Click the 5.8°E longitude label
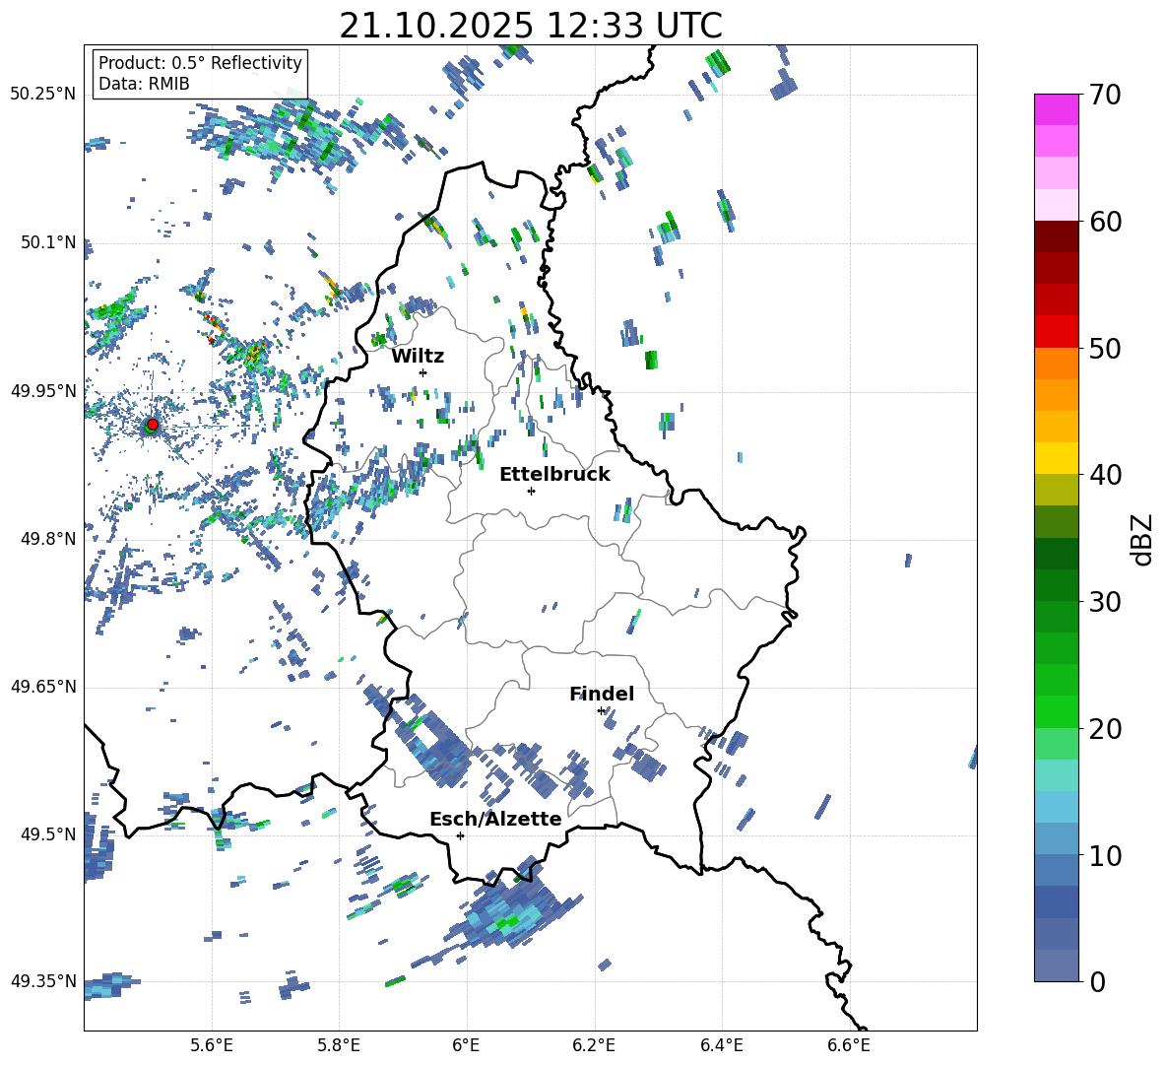 pos(339,1045)
